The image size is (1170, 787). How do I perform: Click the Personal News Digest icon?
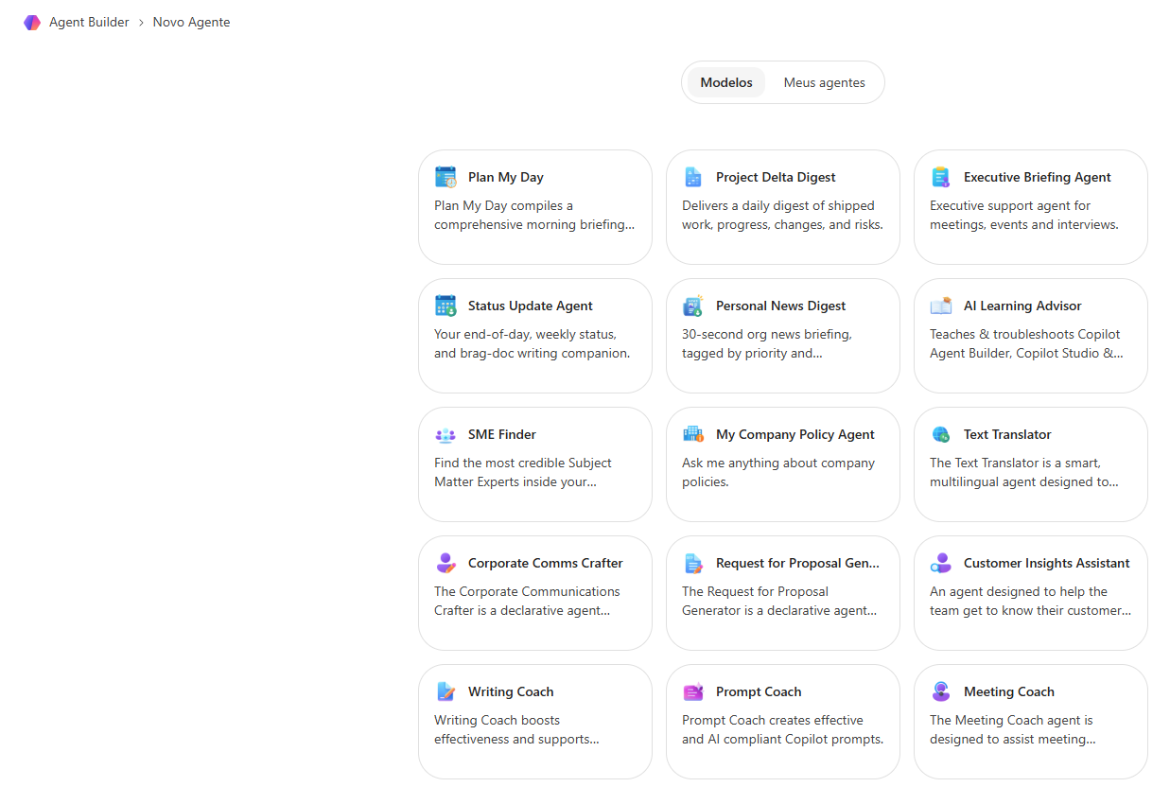coord(693,306)
